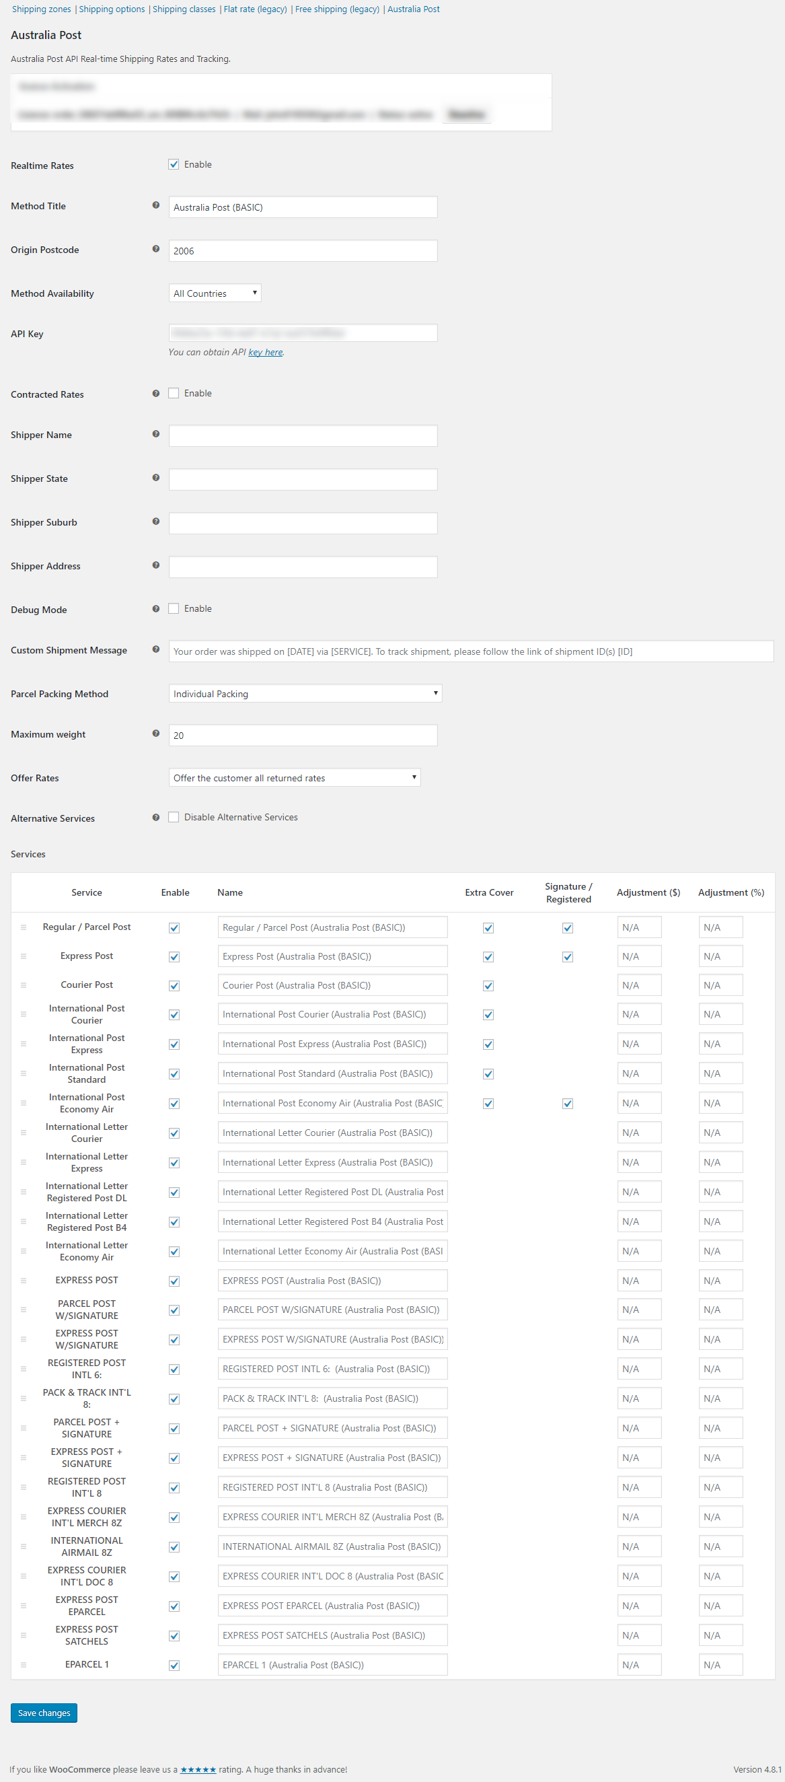Click drag handle for PARCEL POST W/SIGNATURE
Viewport: 785px width, 1782px height.
coord(24,1310)
